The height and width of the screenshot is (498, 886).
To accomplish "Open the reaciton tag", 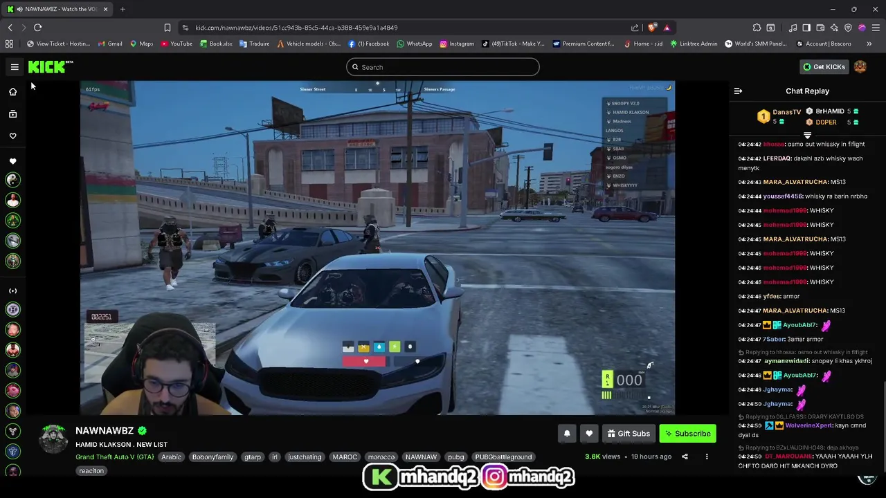I will (91, 471).
